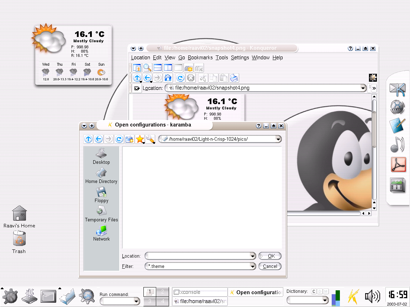This screenshot has width=410, height=307.
Task: Click the 16:59 clock in panel
Action: (398, 295)
